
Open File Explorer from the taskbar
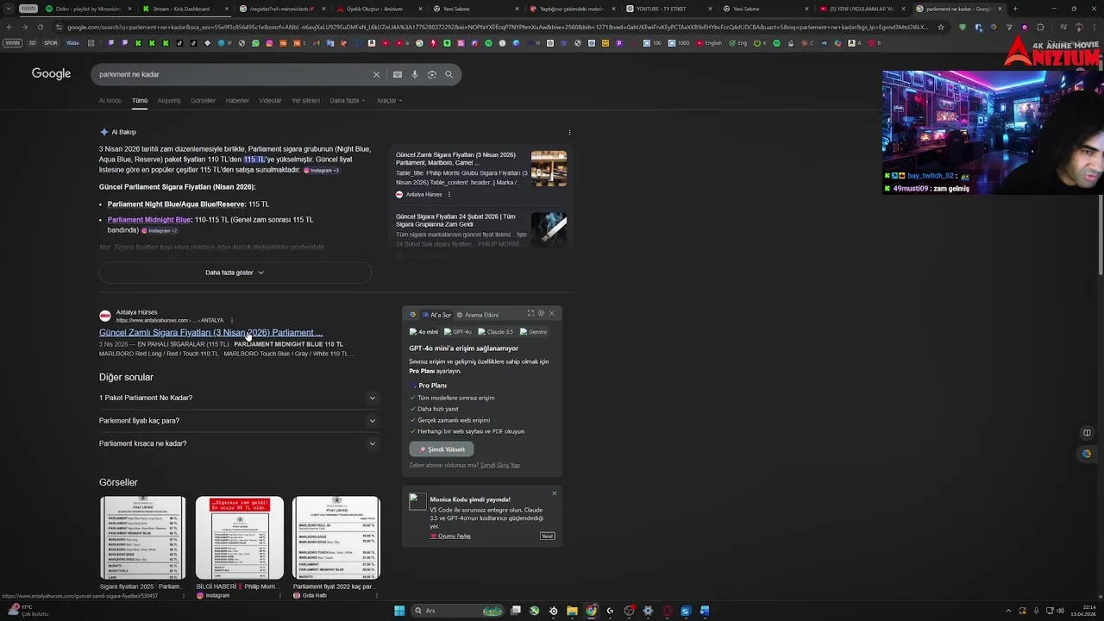(x=572, y=611)
